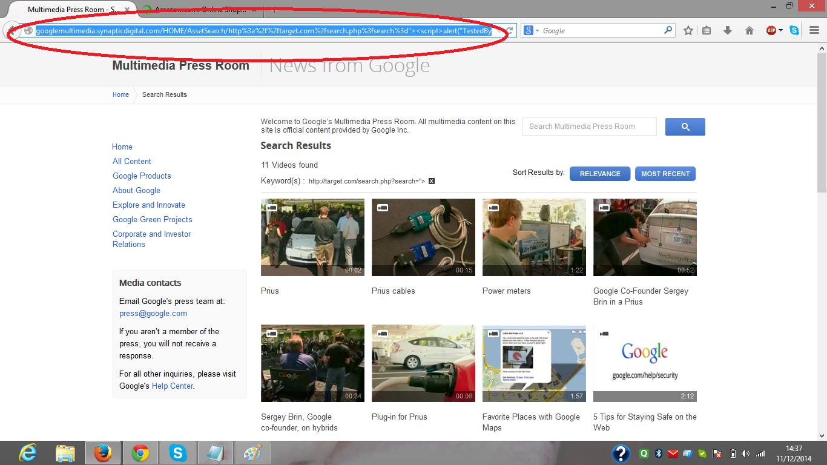This screenshot has width=827, height=465.
Task: Click the Home breadcrumb link
Action: point(120,94)
